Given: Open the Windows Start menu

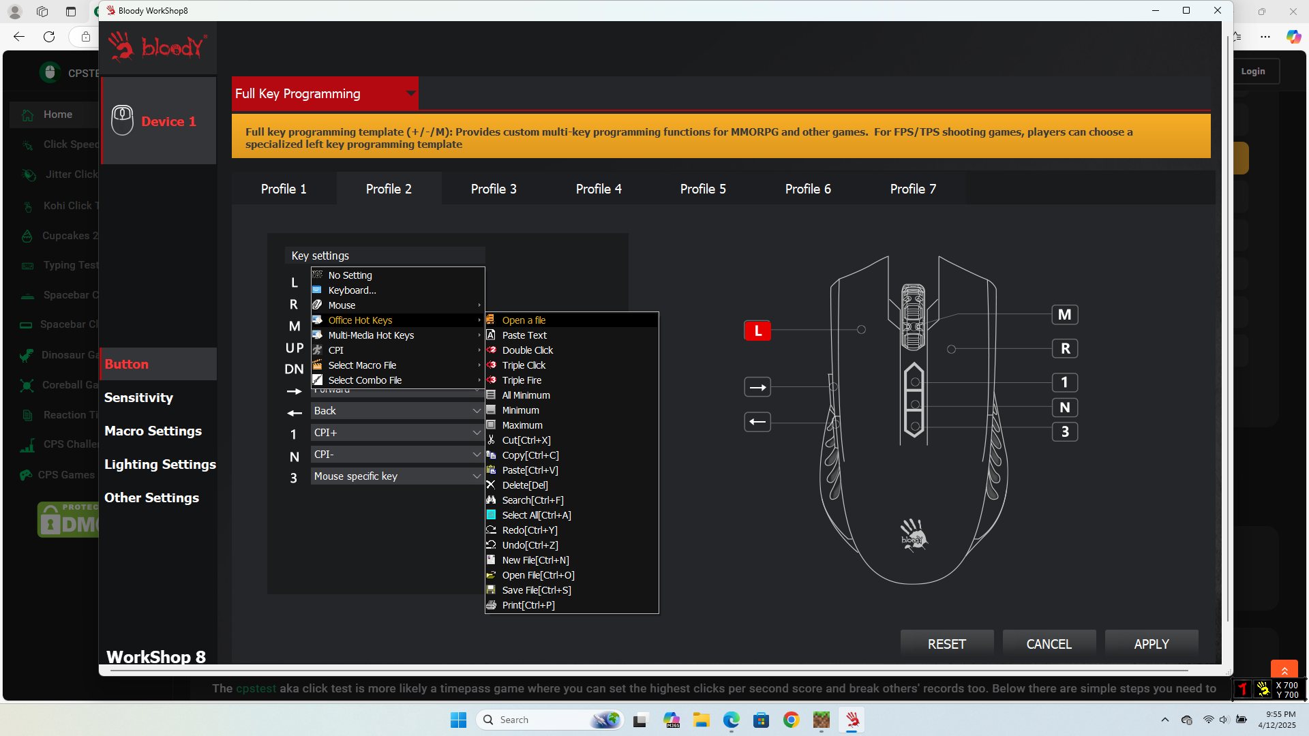Looking at the screenshot, I should click(x=458, y=720).
